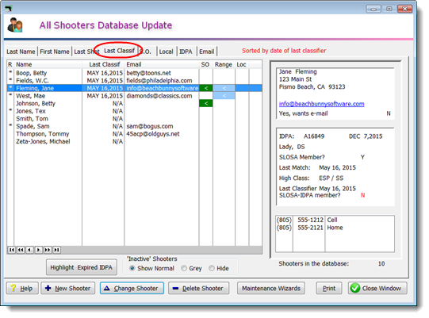The height and width of the screenshot is (318, 429).
Task: Jump to last record navigation icon
Action: pyautogui.click(x=56, y=250)
